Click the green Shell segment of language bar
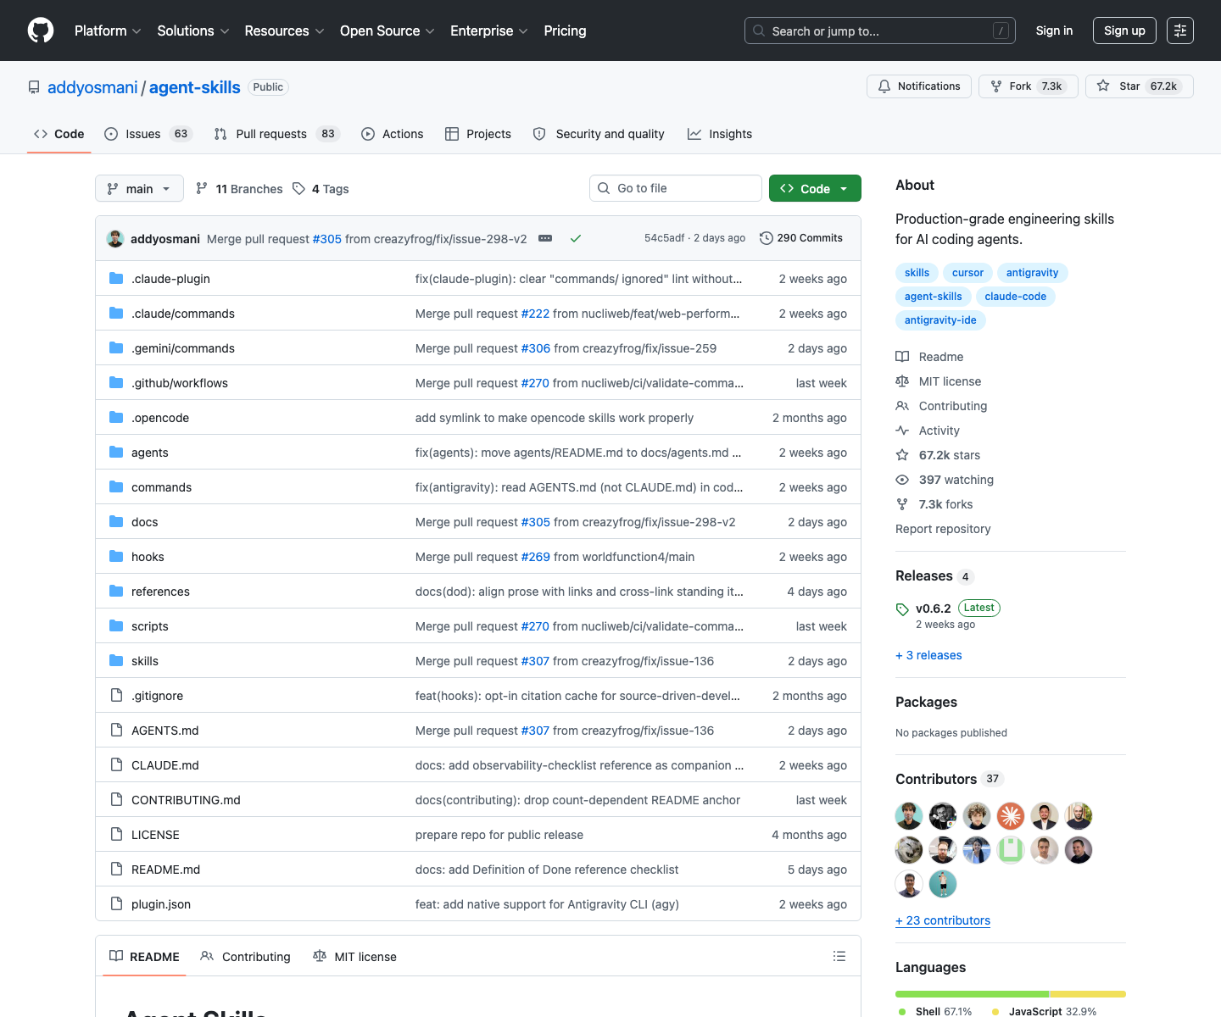1221x1017 pixels. (x=972, y=994)
